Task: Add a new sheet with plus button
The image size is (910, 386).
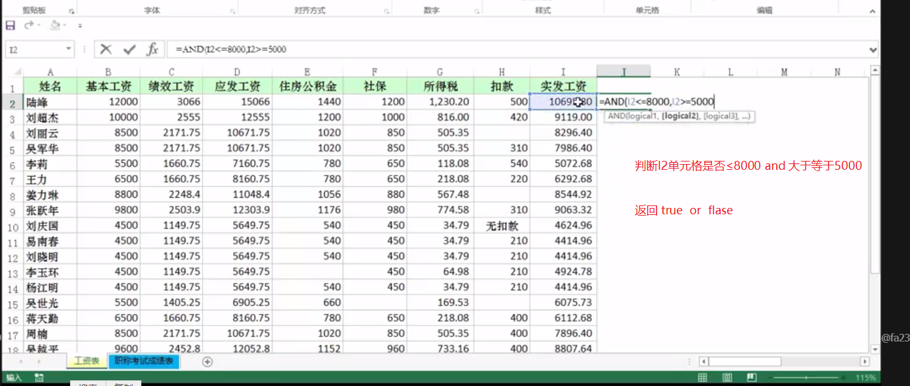Action: [x=207, y=362]
